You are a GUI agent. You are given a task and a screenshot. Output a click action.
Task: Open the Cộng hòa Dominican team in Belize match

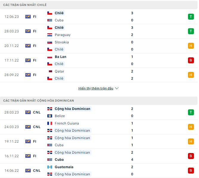(x=72, y=109)
